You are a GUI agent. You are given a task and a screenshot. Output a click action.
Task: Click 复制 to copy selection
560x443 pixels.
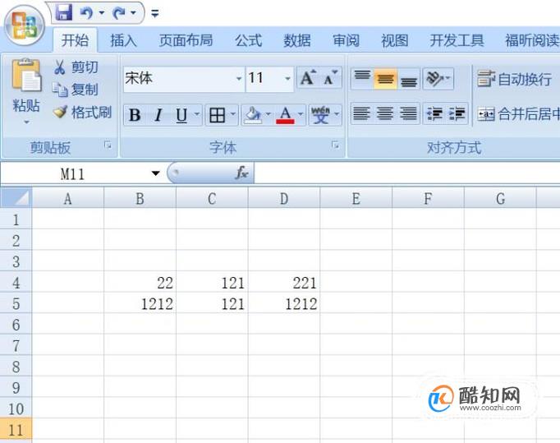[76, 89]
